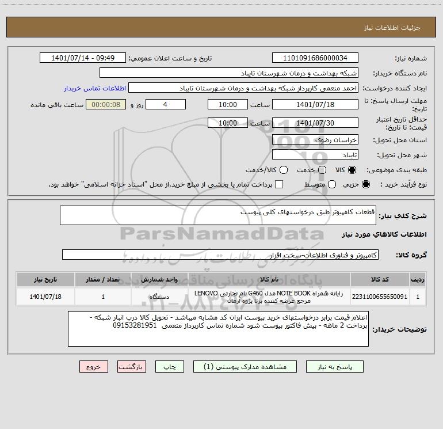The width and height of the screenshot is (443, 429).
Task: Click the نام دستگاه خریدار field
Action: (x=229, y=73)
